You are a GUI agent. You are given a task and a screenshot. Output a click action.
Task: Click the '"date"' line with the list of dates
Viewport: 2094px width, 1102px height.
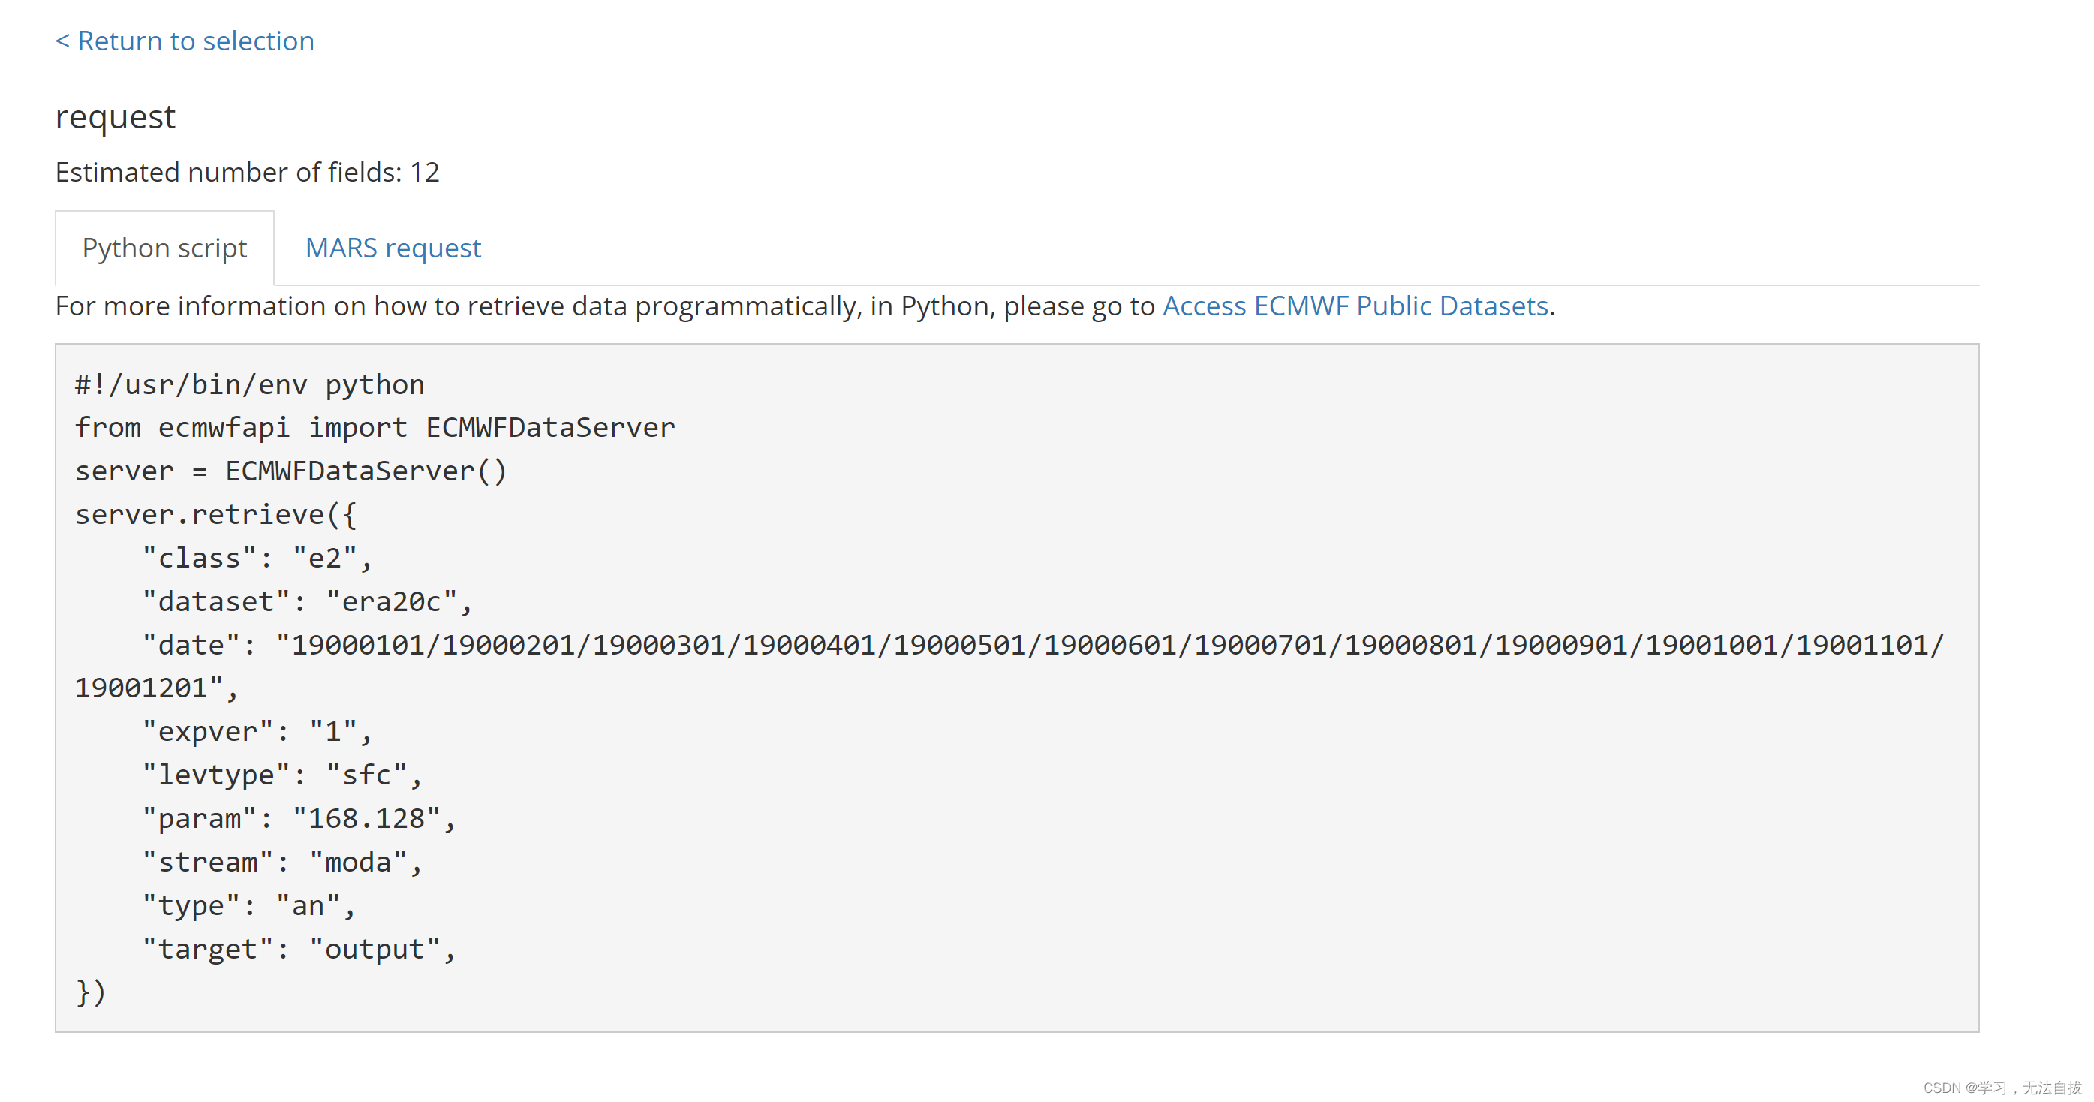coord(1043,646)
